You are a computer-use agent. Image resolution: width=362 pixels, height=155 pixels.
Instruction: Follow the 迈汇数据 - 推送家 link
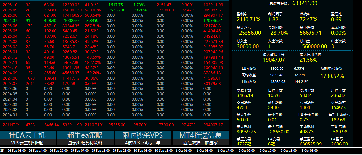coord(201,143)
